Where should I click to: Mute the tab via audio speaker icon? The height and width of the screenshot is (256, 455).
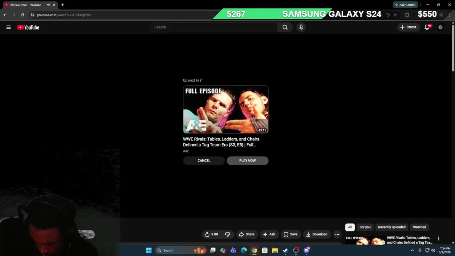48,5
